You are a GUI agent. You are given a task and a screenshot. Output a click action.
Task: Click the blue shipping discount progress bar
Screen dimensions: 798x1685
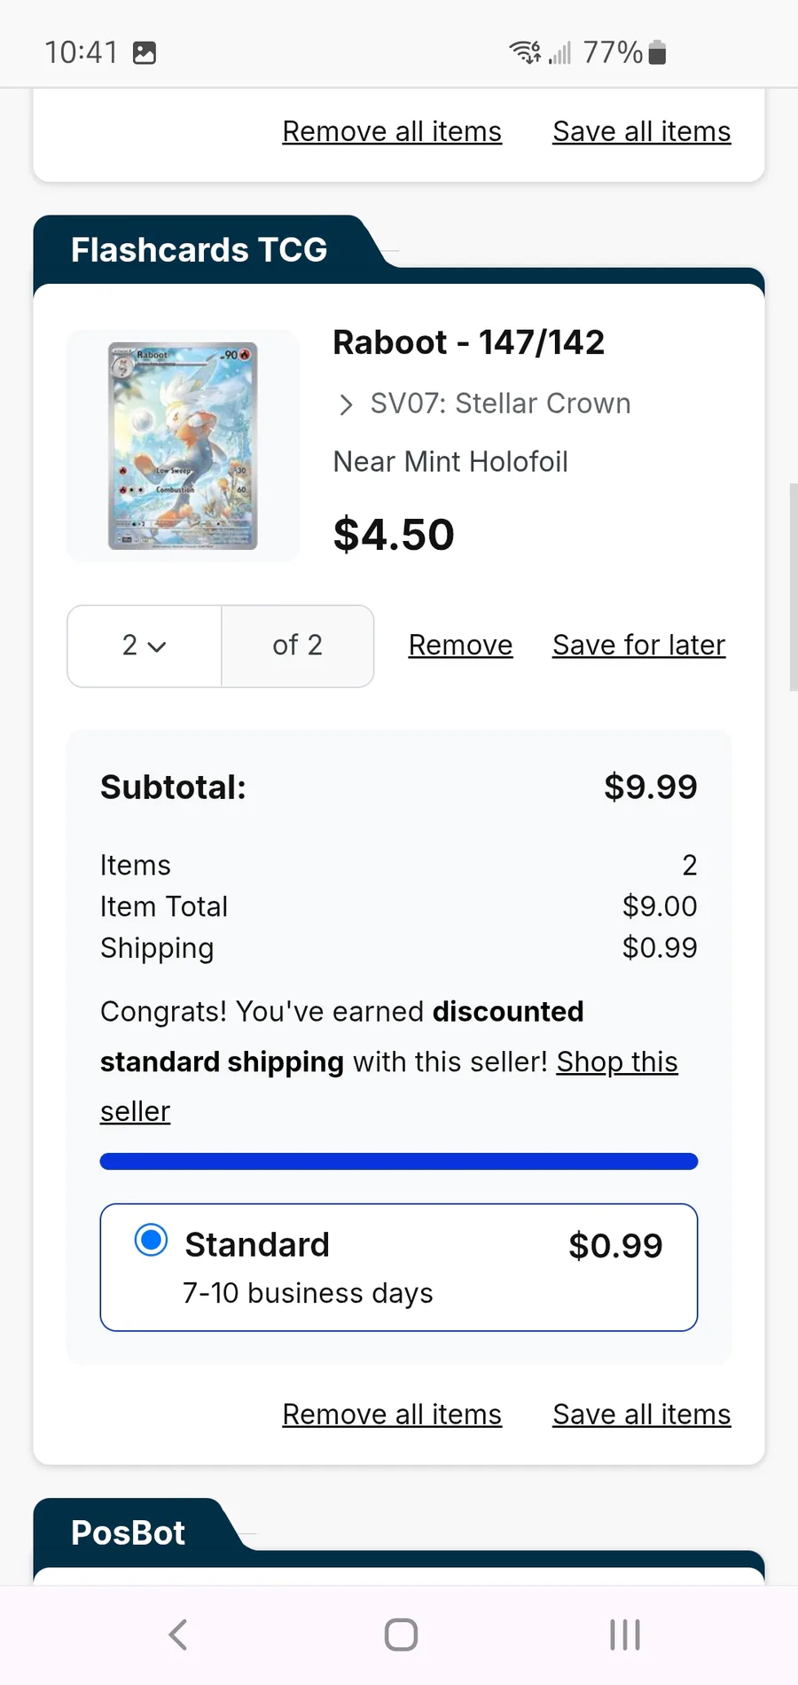399,1162
